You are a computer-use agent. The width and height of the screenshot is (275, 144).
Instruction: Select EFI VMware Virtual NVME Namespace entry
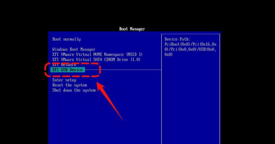97,54
